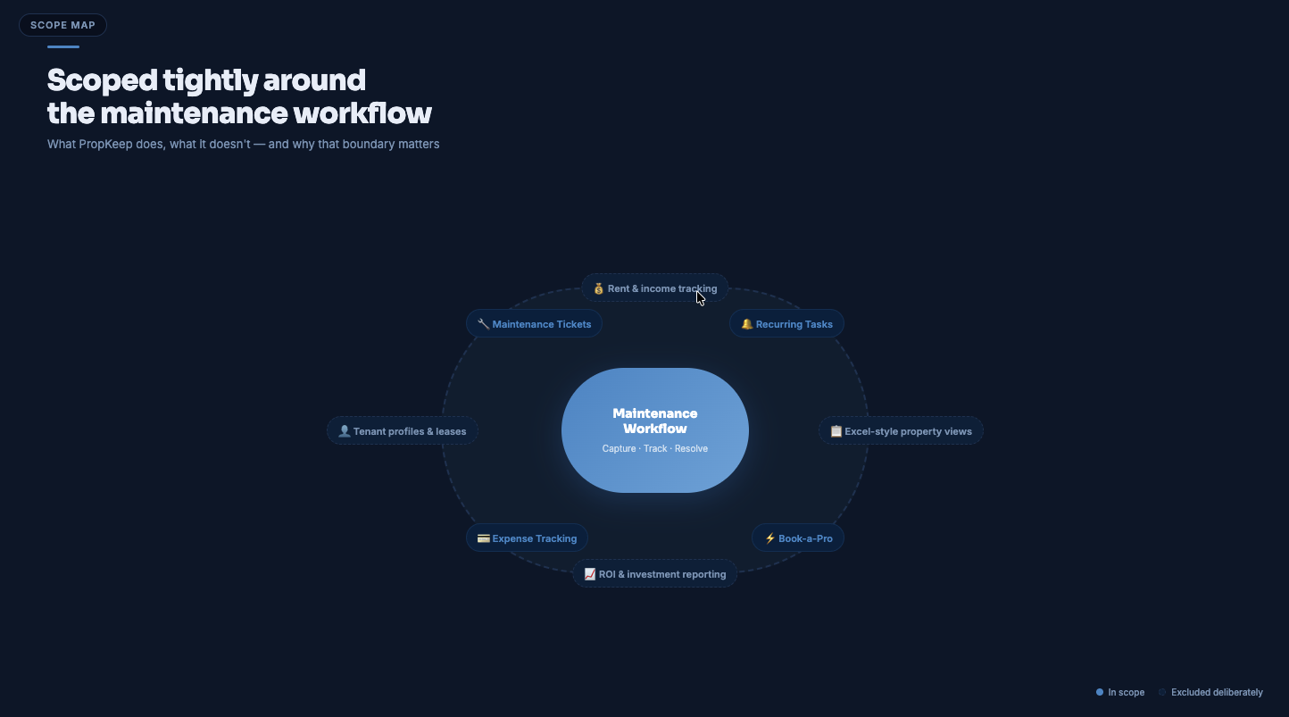Click the Book-a-Pro button
1289x717 pixels.
(797, 538)
